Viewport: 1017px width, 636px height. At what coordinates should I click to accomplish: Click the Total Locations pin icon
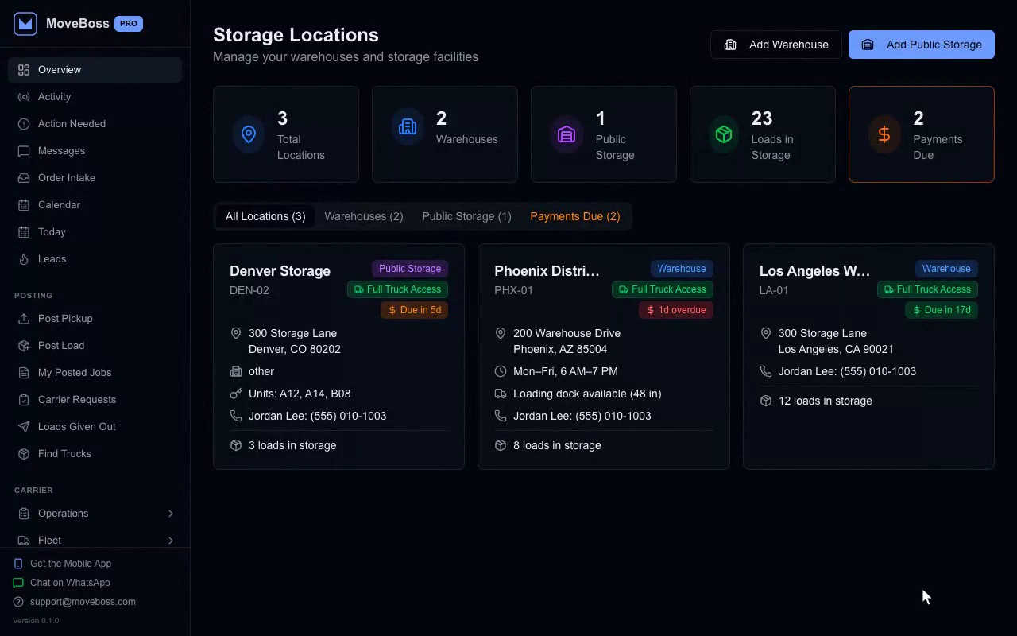(x=249, y=134)
